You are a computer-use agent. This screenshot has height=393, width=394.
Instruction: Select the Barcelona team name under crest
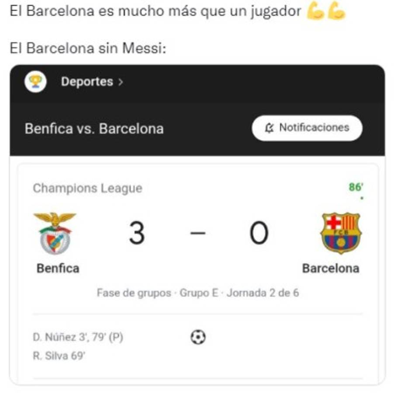pos(331,268)
